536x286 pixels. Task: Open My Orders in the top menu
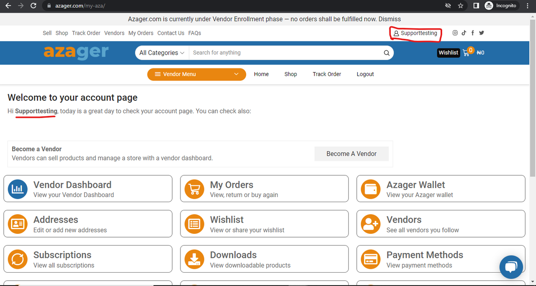point(141,33)
